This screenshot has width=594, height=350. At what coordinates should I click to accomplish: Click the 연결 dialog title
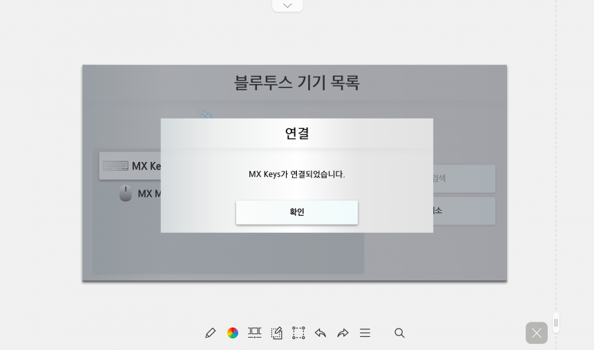coord(297,134)
